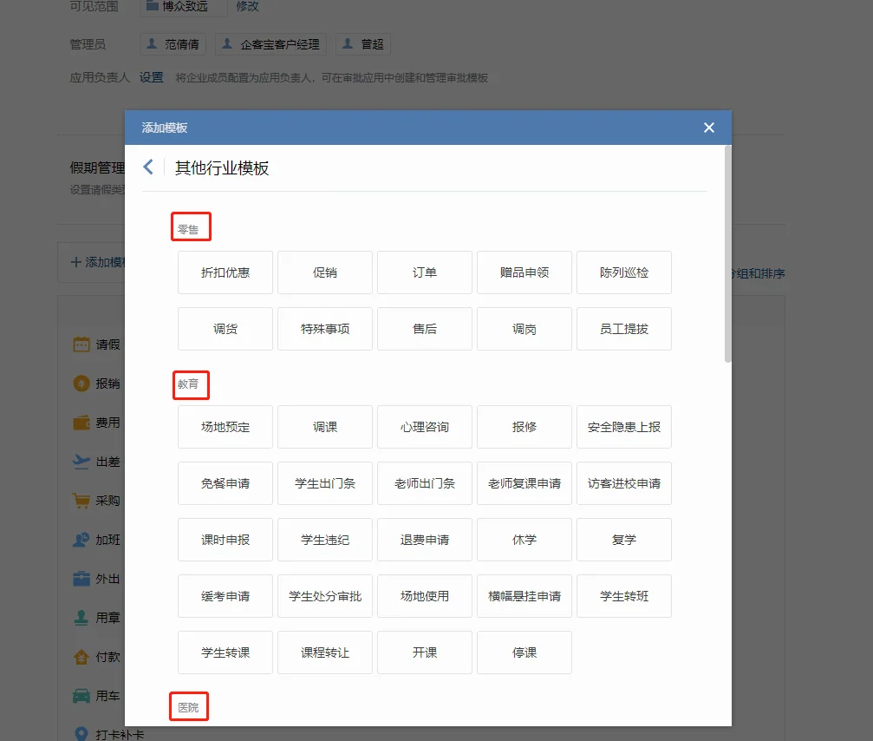Viewport: 873px width, 741px height.
Task: Pick the 横幅悬挂申请 template
Action: (524, 595)
